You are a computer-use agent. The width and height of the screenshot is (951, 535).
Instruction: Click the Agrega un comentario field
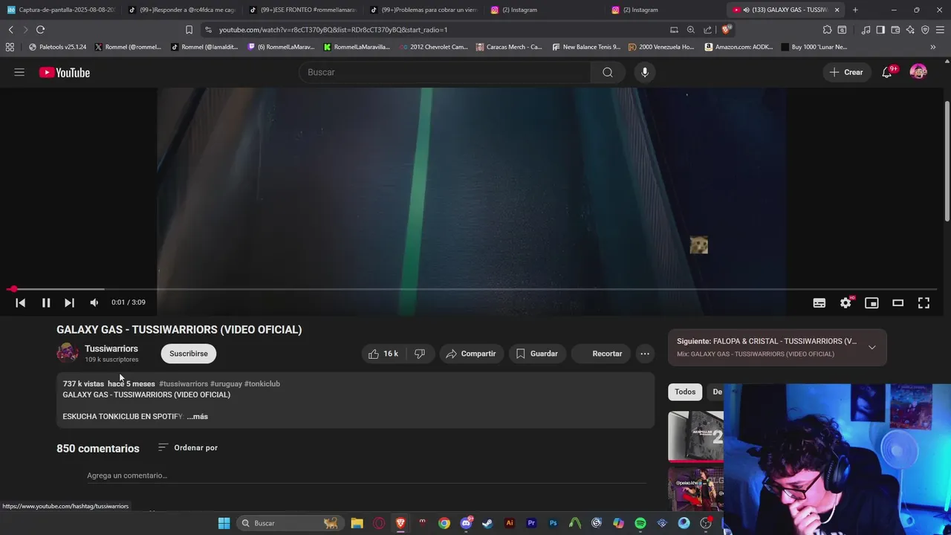[x=367, y=476]
